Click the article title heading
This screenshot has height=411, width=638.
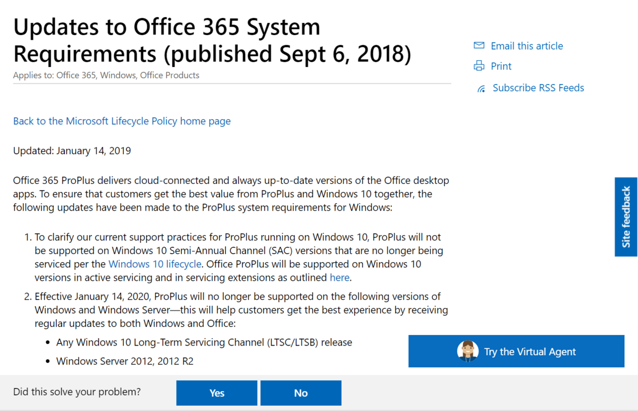coord(212,40)
